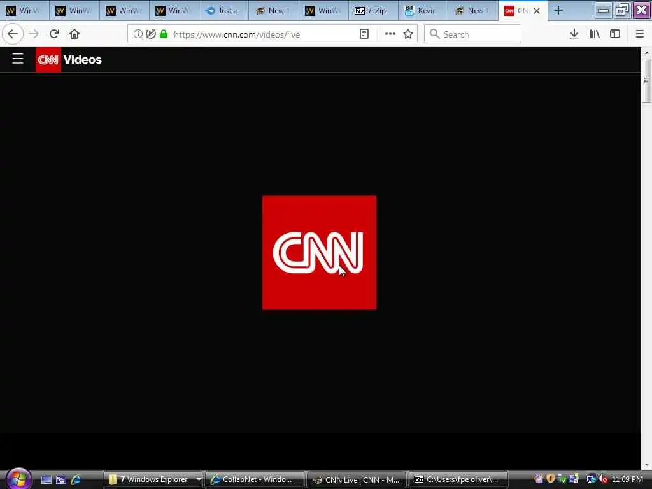Image resolution: width=652 pixels, height=489 pixels.
Task: Click the search magnifier icon
Action: (x=434, y=34)
